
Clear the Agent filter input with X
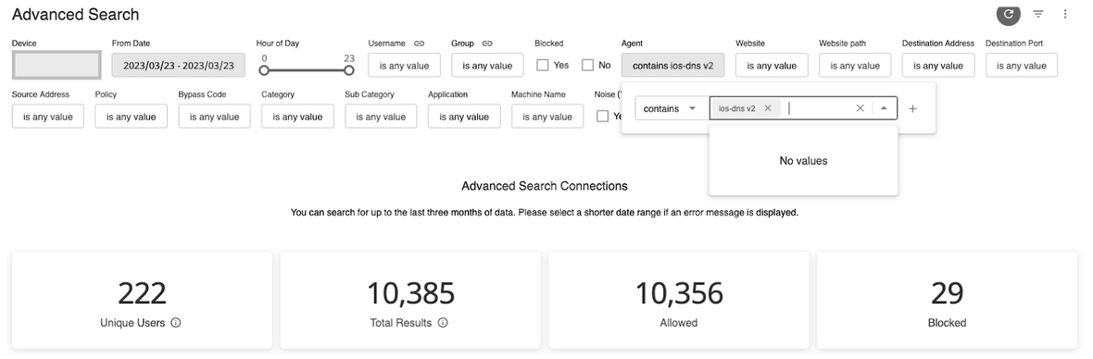[x=860, y=108]
